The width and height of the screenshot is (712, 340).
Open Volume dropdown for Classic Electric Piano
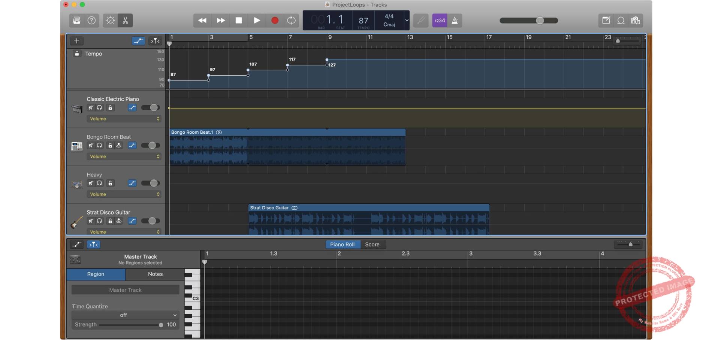click(x=124, y=119)
